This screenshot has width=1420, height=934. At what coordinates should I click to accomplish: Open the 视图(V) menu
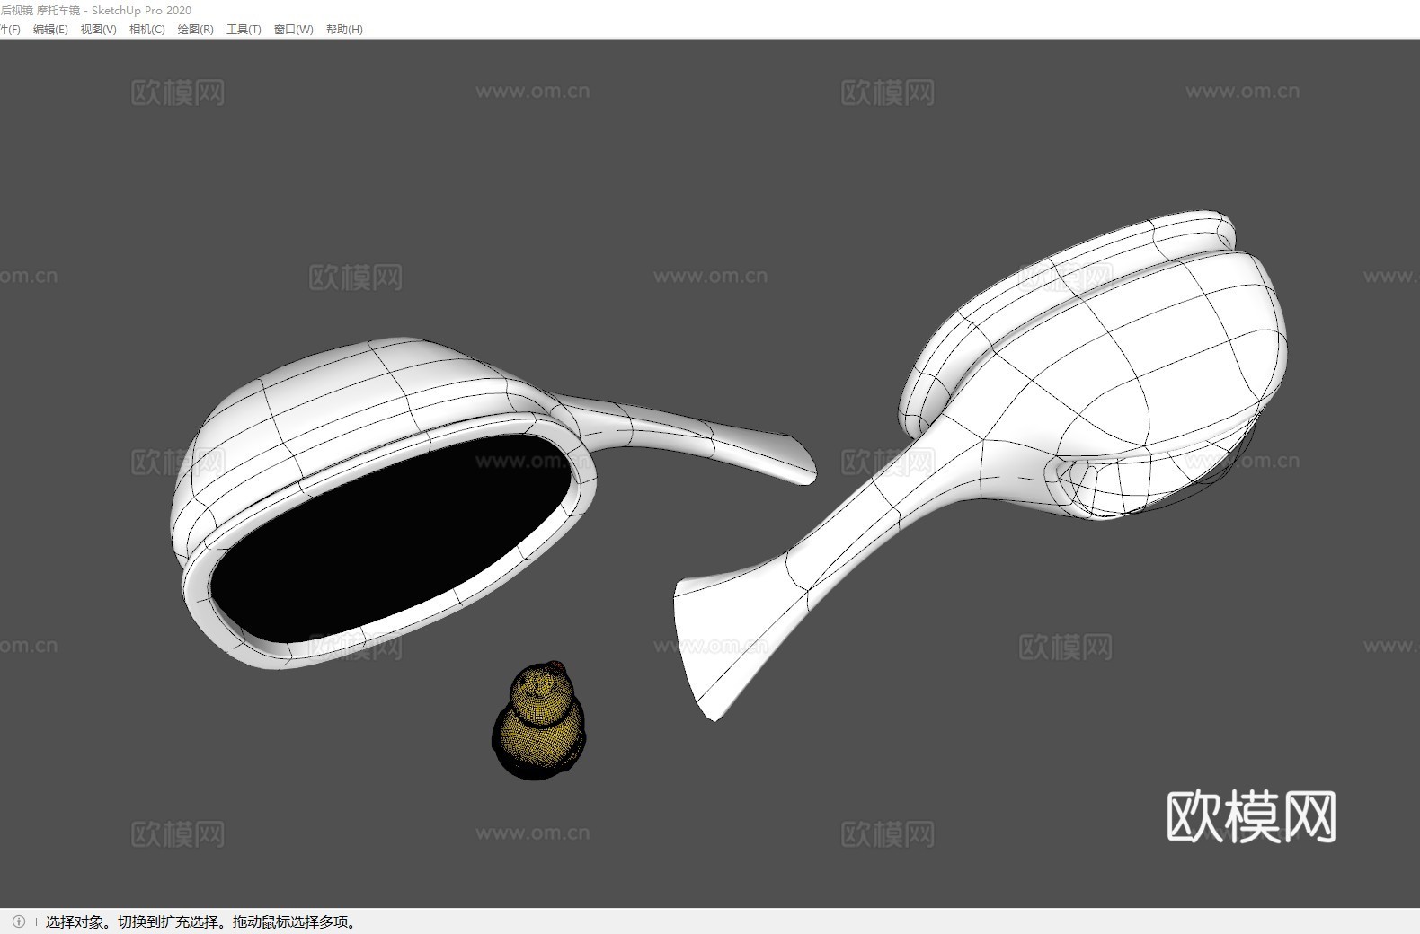98,29
